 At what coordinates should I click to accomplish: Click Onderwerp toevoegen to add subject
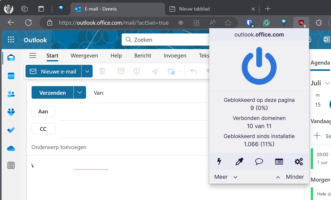click(x=59, y=147)
